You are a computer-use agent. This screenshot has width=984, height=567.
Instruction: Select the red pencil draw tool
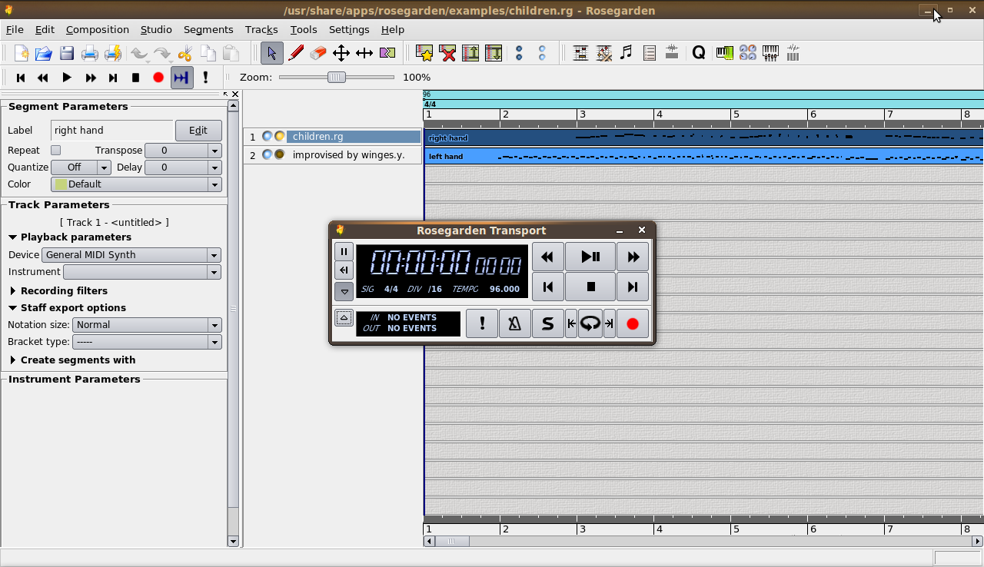(x=295, y=53)
